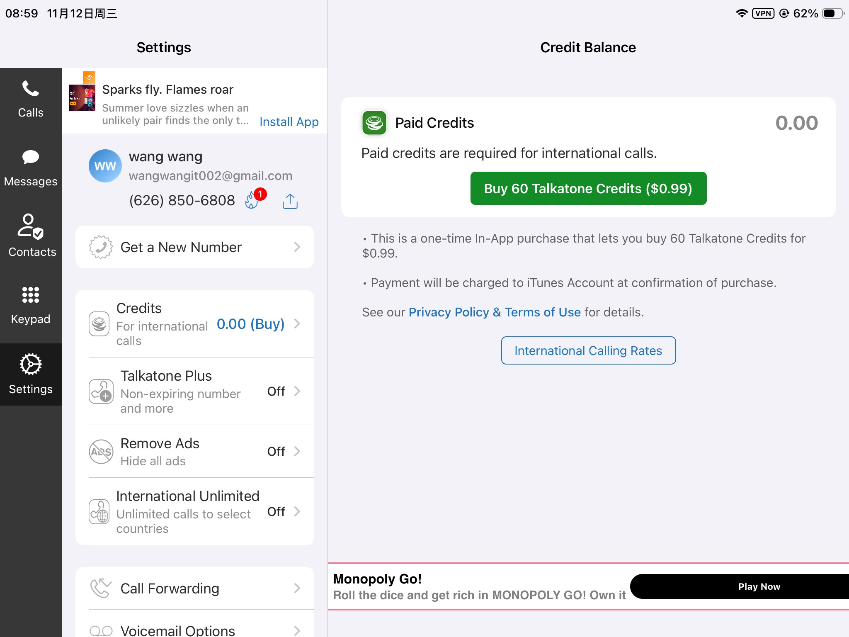Tap the Remove Ads crossed-out icon
Screen dimensions: 849x637
point(101,452)
